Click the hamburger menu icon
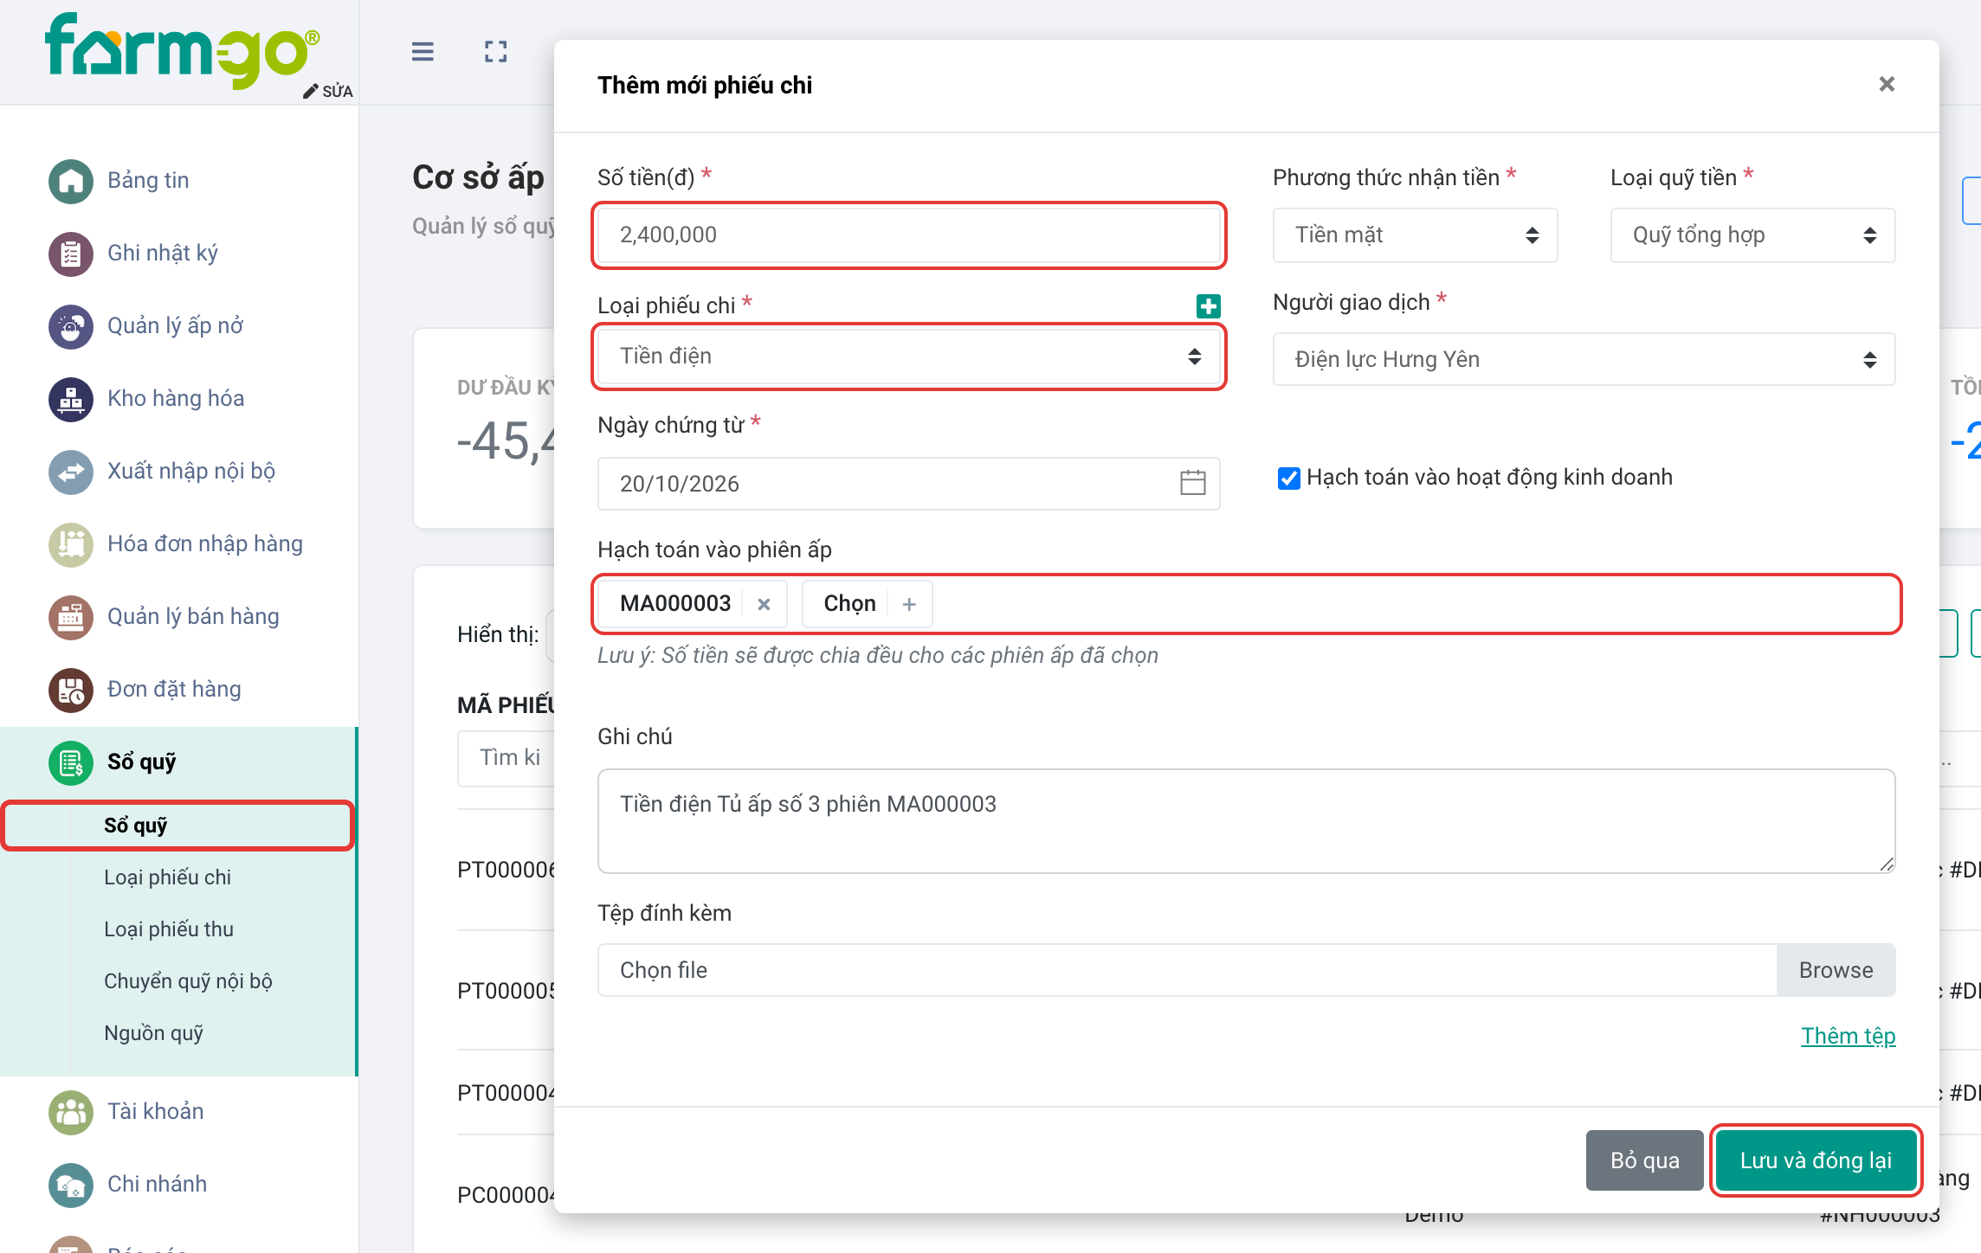The width and height of the screenshot is (1981, 1253). tap(423, 52)
